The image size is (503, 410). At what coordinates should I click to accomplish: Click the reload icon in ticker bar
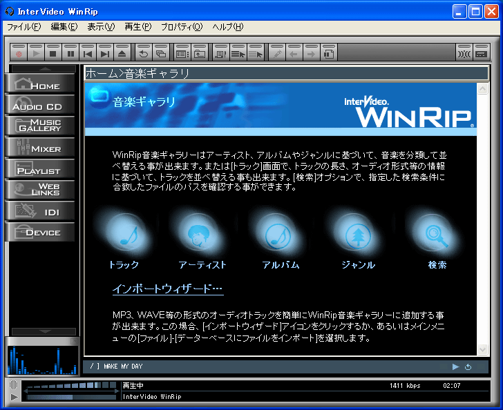[x=468, y=367]
